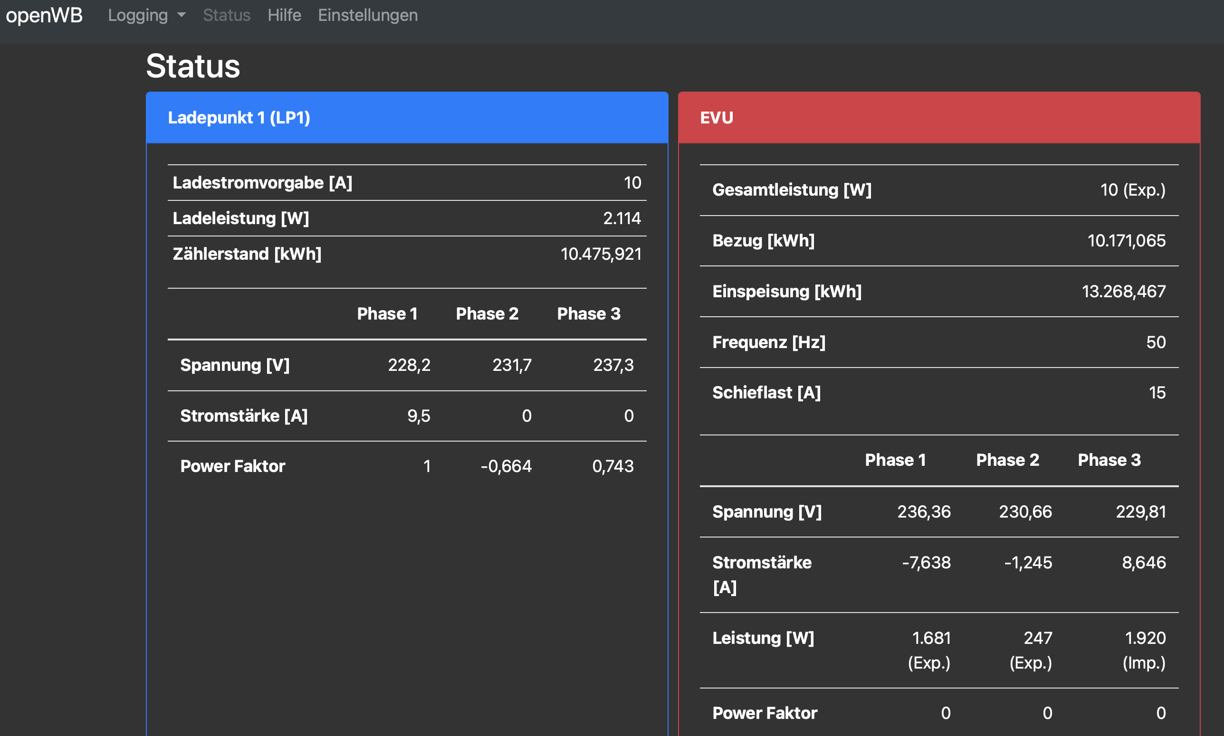1224x736 pixels.
Task: Click the Status page heading
Action: pyautogui.click(x=192, y=66)
